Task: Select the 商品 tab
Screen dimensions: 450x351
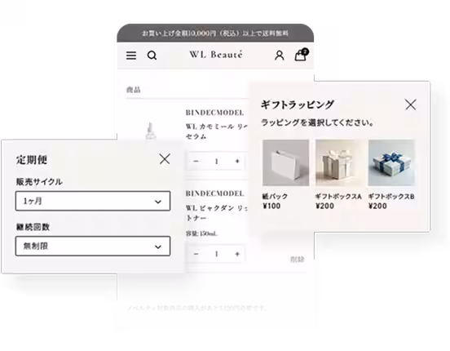Action: (x=134, y=90)
